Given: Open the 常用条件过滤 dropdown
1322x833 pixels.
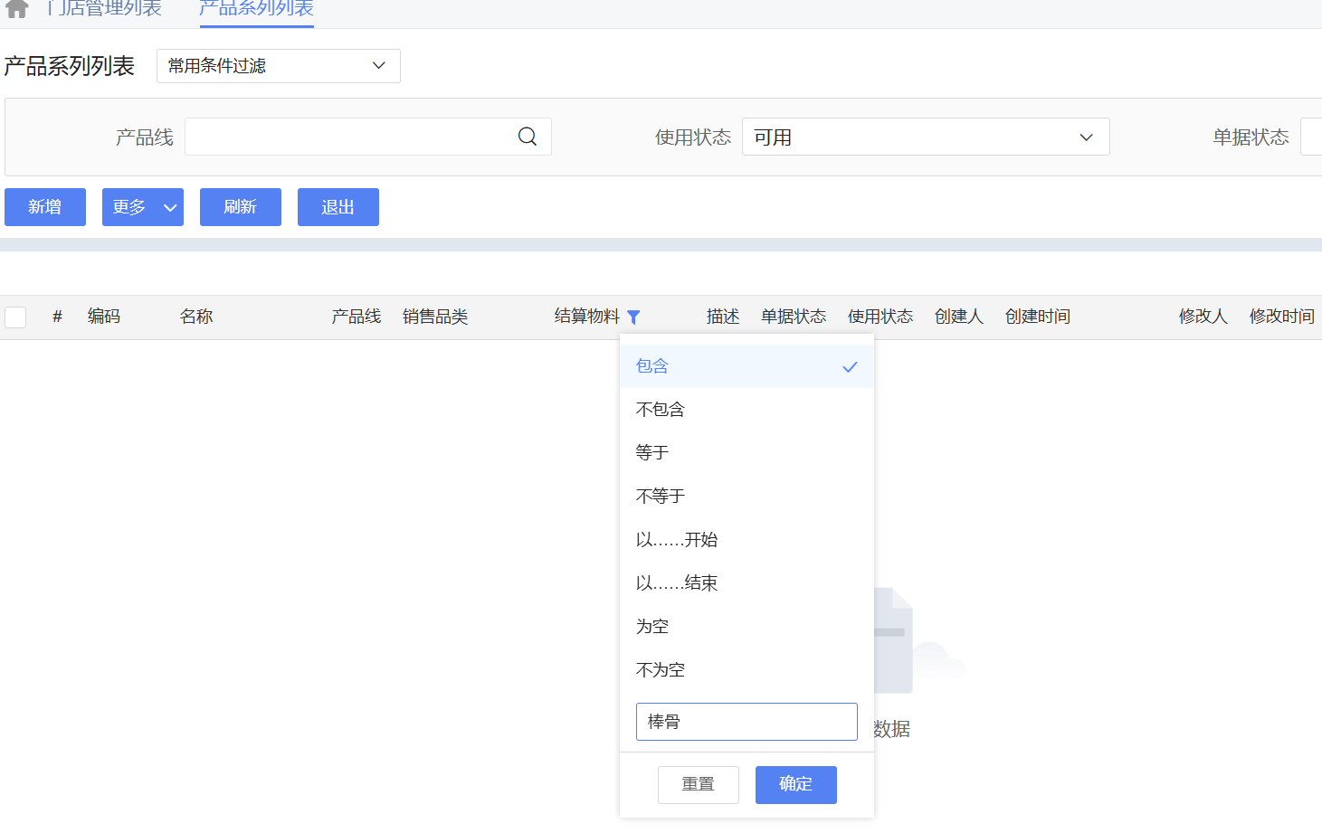Looking at the screenshot, I should 278,66.
